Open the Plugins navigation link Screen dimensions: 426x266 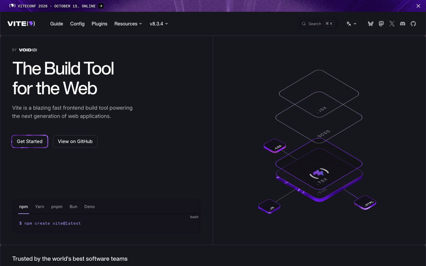99,24
